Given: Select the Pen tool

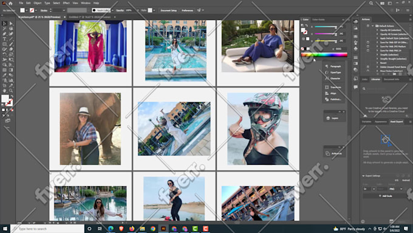Looking at the screenshot, I should tap(4, 34).
